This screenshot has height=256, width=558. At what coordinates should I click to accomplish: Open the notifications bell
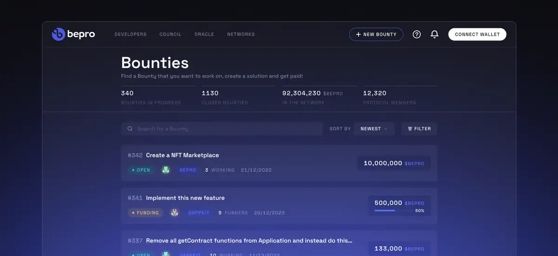[434, 34]
